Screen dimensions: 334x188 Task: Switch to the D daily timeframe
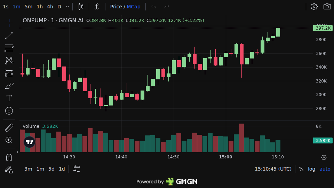tap(59, 7)
